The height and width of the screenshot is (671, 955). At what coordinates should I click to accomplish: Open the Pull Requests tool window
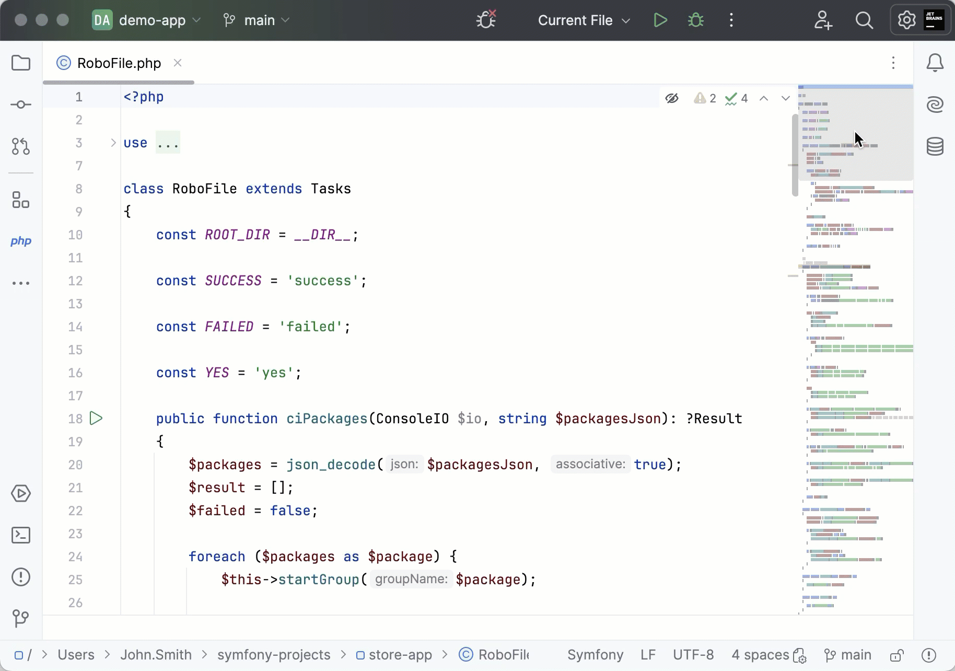pyautogui.click(x=21, y=147)
